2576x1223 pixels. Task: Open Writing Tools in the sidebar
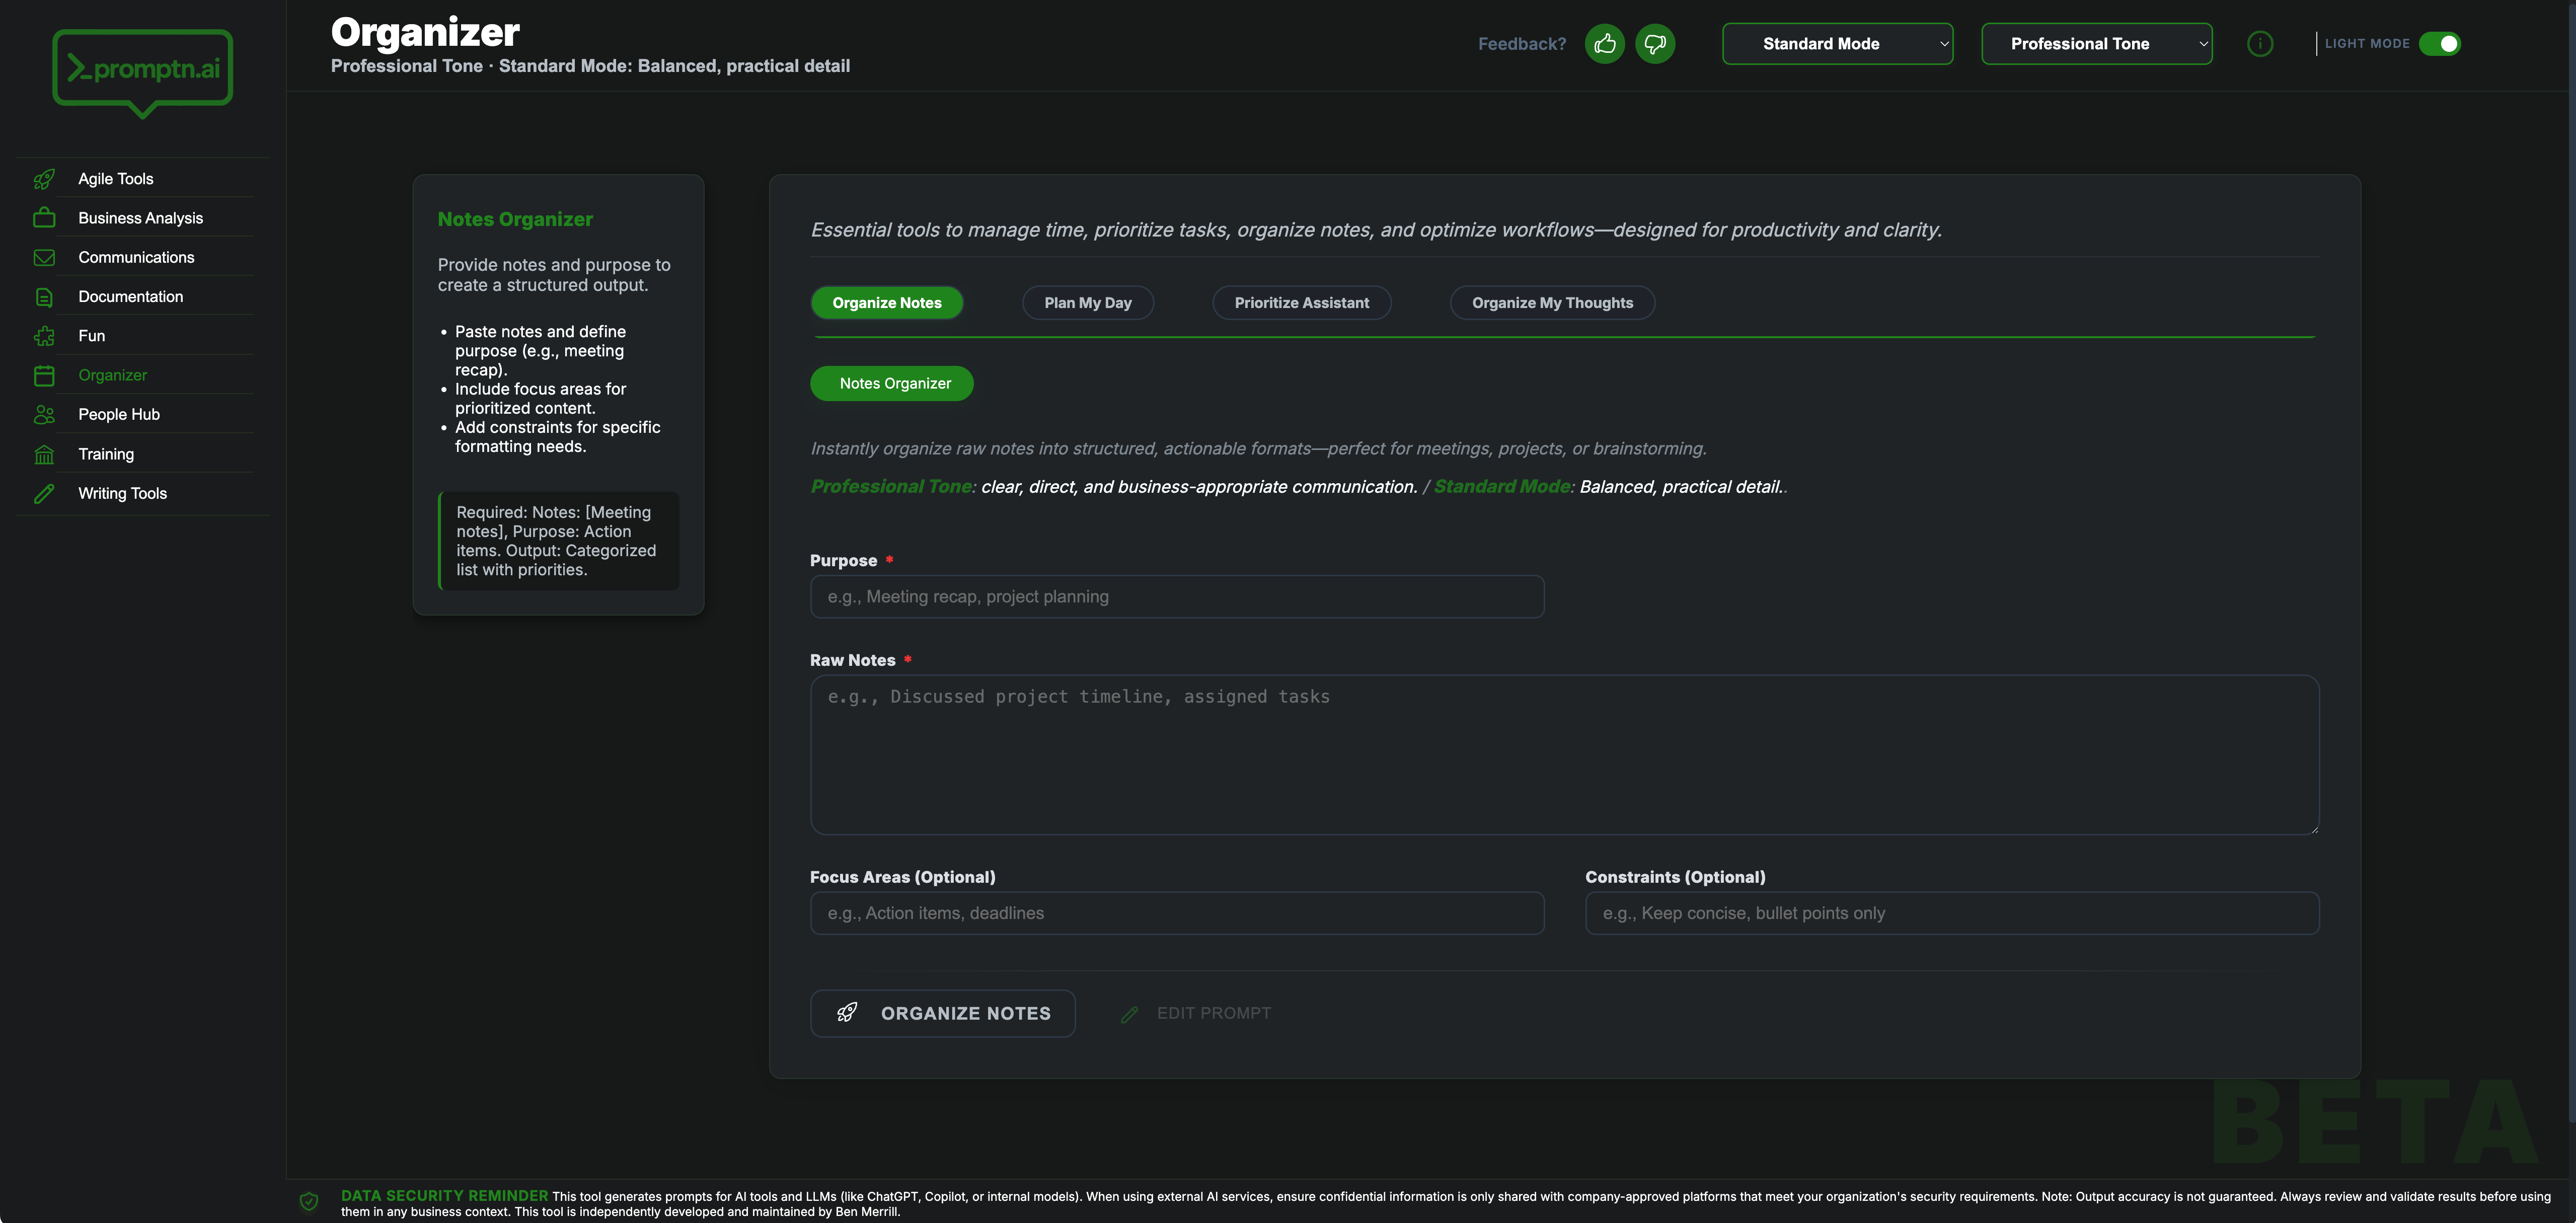coord(122,493)
